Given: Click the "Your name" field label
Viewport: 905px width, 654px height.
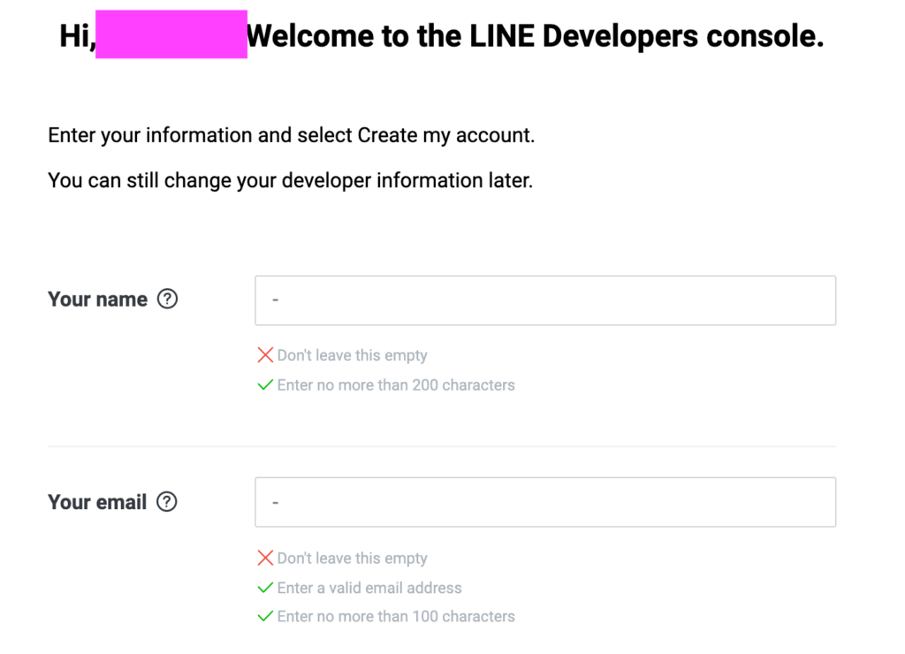Looking at the screenshot, I should pyautogui.click(x=98, y=300).
